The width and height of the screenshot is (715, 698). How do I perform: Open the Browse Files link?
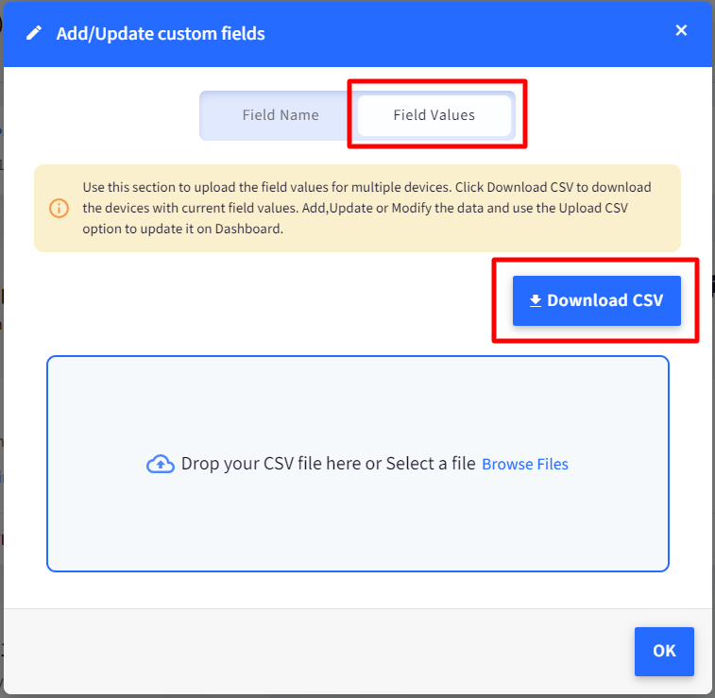click(525, 464)
